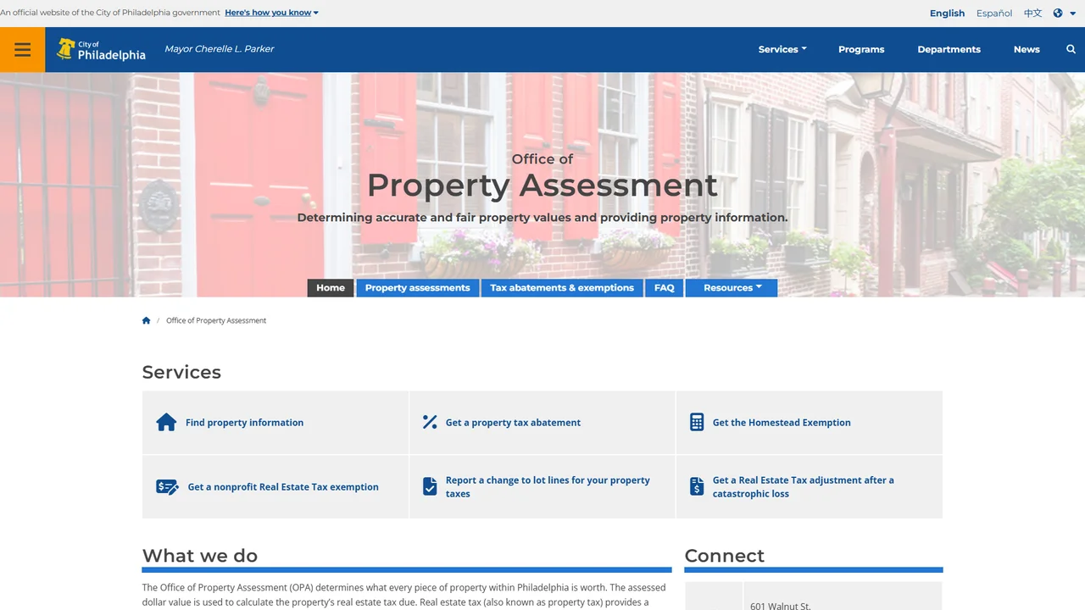
Task: Click the globe language icon
Action: (1058, 13)
